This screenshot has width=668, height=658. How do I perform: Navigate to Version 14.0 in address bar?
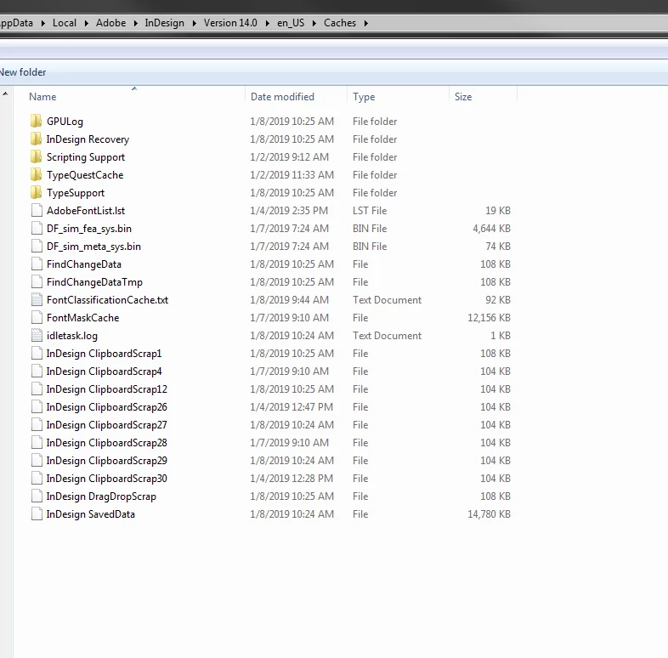(x=230, y=23)
